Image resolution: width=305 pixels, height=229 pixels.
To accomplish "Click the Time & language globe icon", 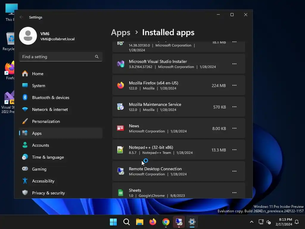I will pyautogui.click(x=25, y=157).
